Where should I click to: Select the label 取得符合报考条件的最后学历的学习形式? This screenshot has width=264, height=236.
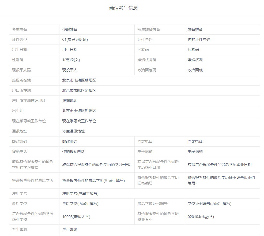point(33,164)
